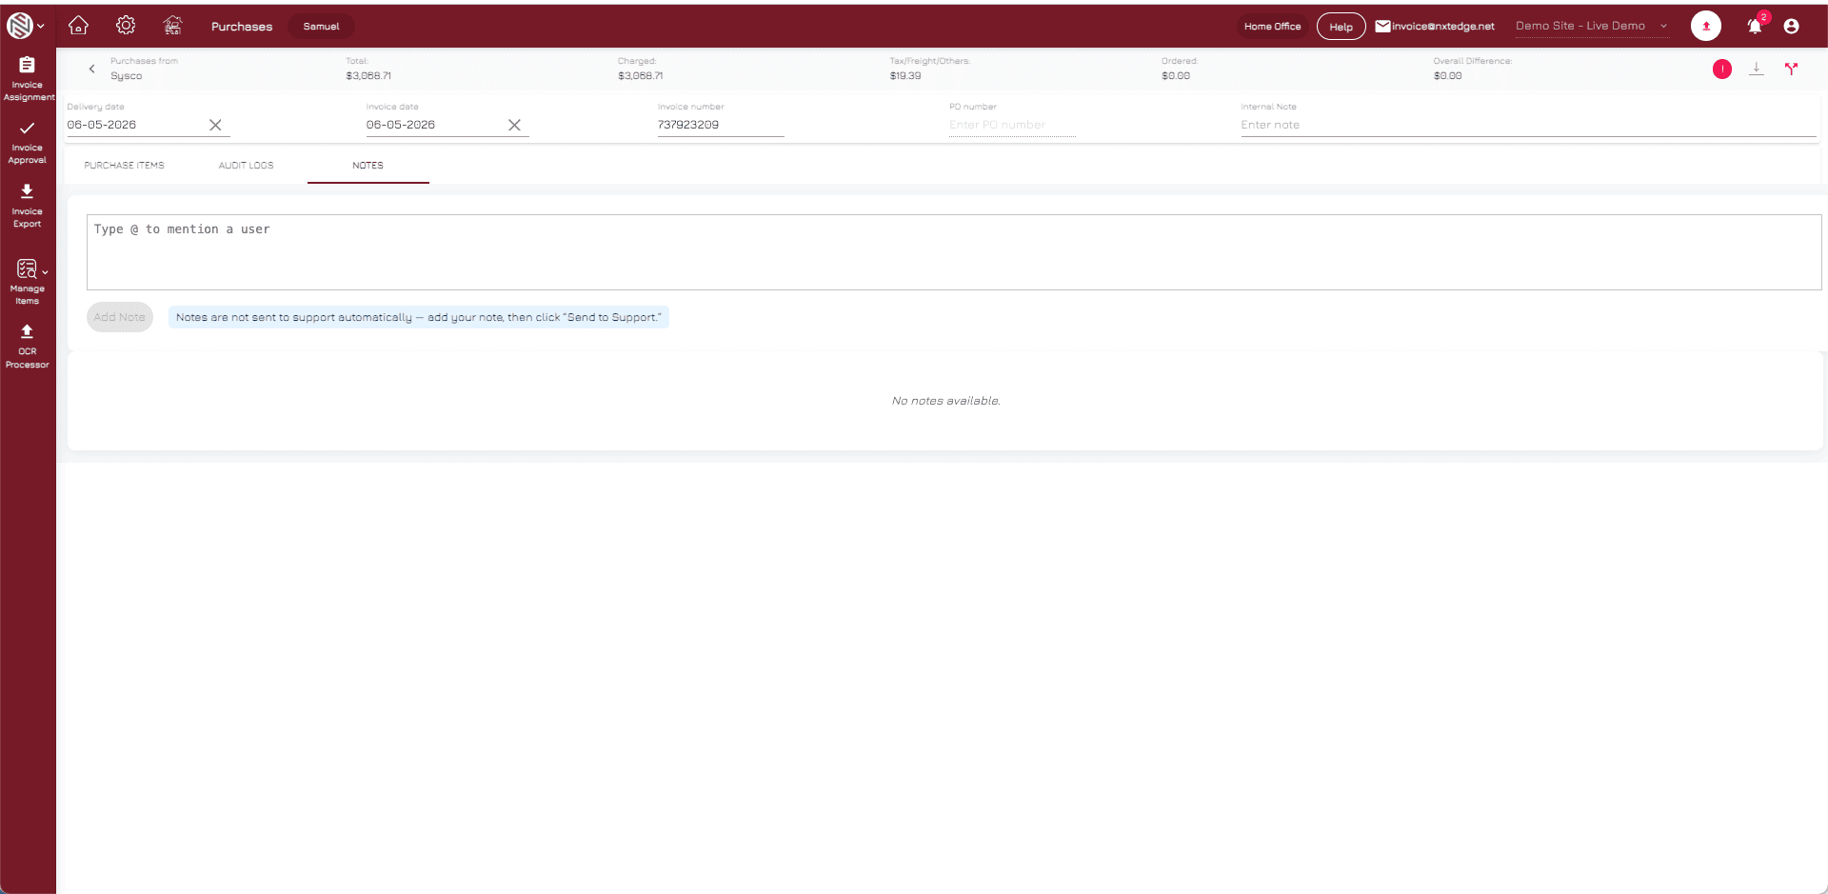Open OCR Processor in the sidebar

coord(28,346)
